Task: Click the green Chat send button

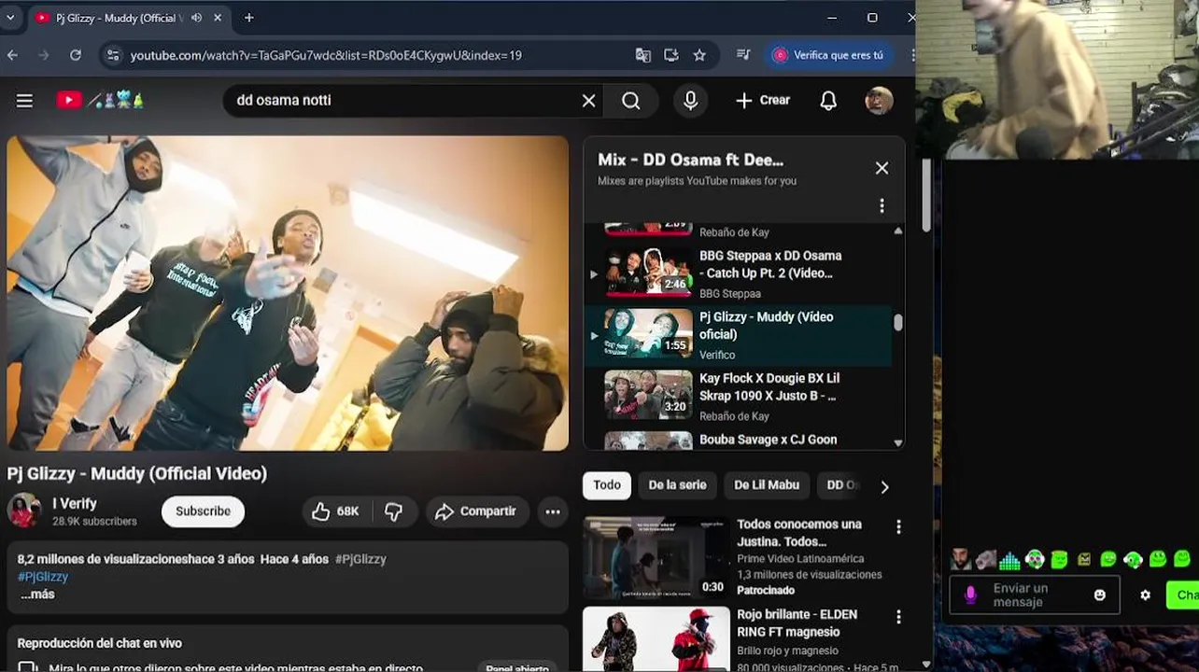Action: point(1183,595)
